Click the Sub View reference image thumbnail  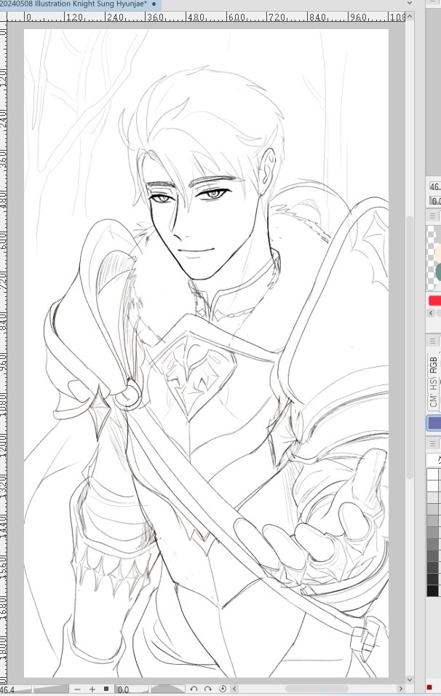click(x=434, y=258)
